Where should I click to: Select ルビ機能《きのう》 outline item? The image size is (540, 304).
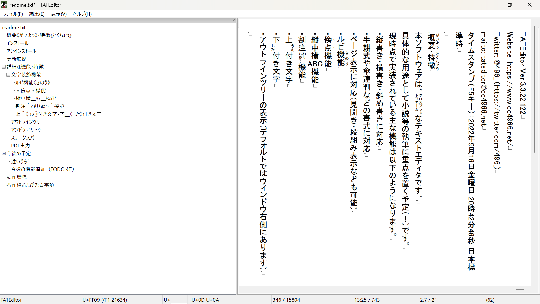[33, 82]
